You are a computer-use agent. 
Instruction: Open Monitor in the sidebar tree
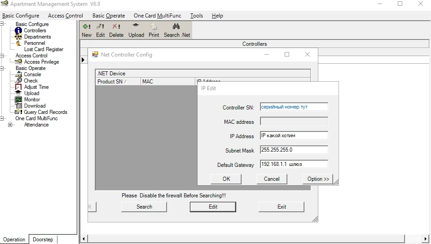pyautogui.click(x=32, y=100)
